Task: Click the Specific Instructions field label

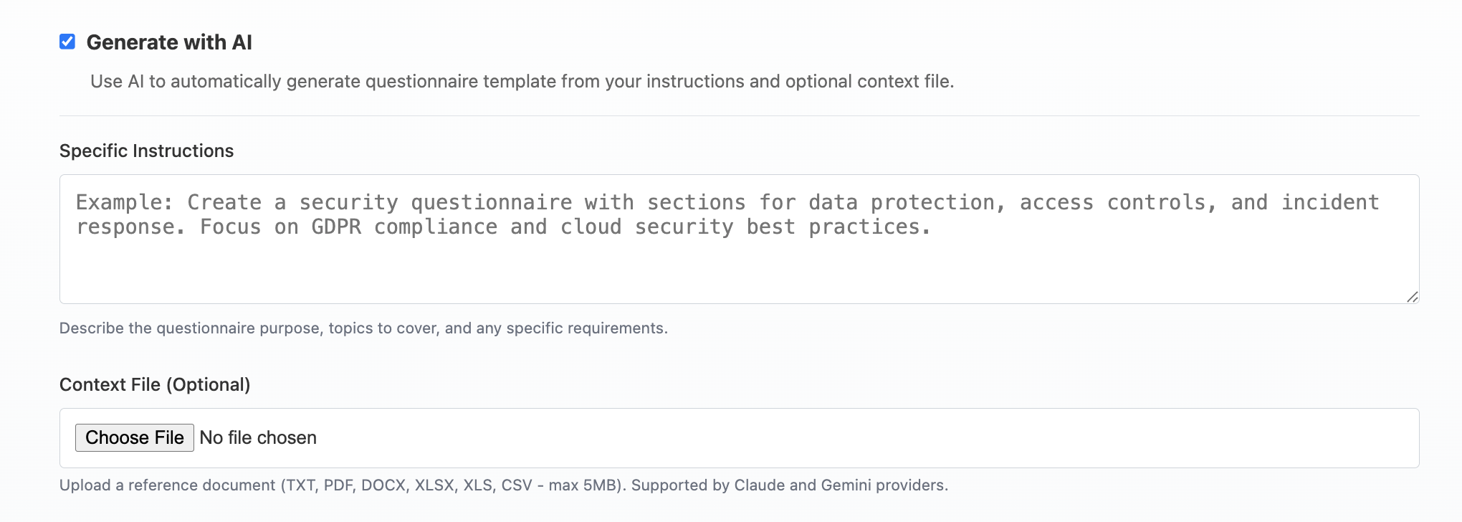Action: 146,151
